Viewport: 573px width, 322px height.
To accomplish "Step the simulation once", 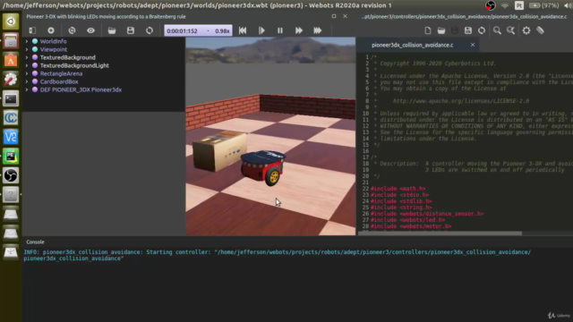I will point(261,30).
